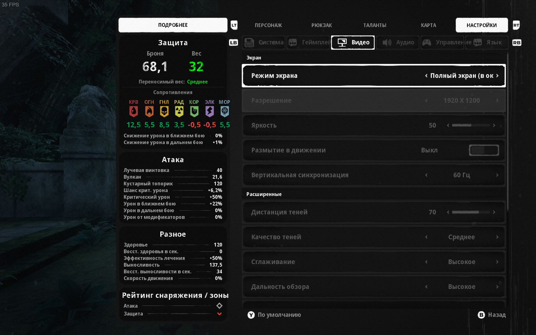The width and height of the screenshot is (536, 335).
Task: Click the LB bumper icon
Action: [233, 43]
